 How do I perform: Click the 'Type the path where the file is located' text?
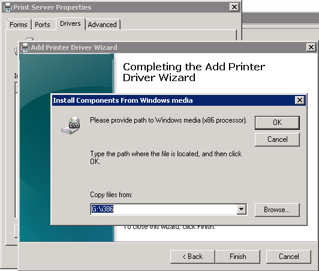(x=166, y=157)
